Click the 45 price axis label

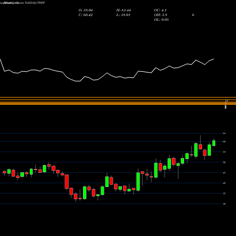point(224,173)
